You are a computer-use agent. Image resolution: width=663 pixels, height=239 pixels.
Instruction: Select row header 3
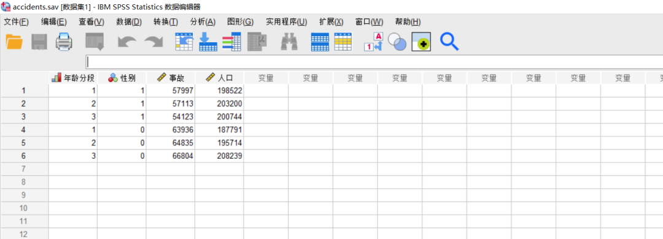(24, 116)
